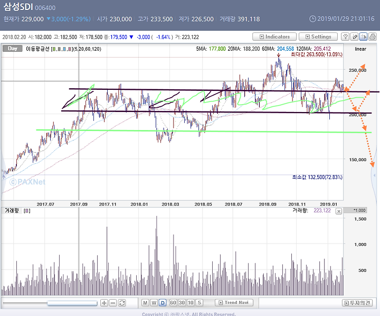The height and width of the screenshot is (316, 380).
Task: Click the 2018.09 date axis label
Action: tap(268, 205)
